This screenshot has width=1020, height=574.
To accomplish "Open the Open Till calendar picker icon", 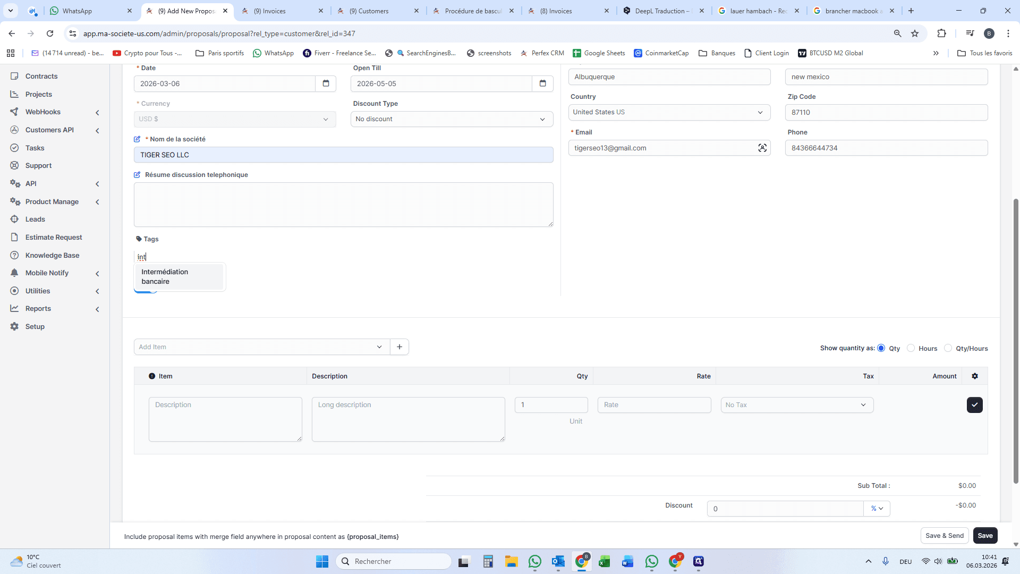I will [542, 83].
